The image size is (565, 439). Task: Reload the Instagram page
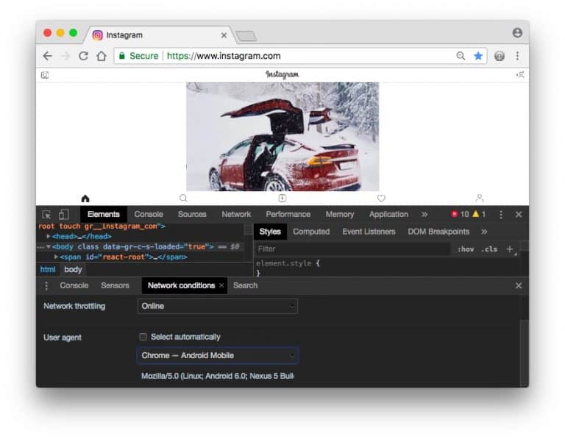pos(84,56)
